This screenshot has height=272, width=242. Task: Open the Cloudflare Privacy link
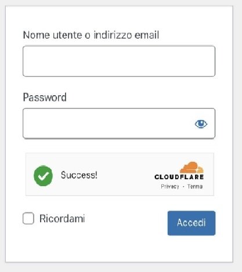point(170,187)
